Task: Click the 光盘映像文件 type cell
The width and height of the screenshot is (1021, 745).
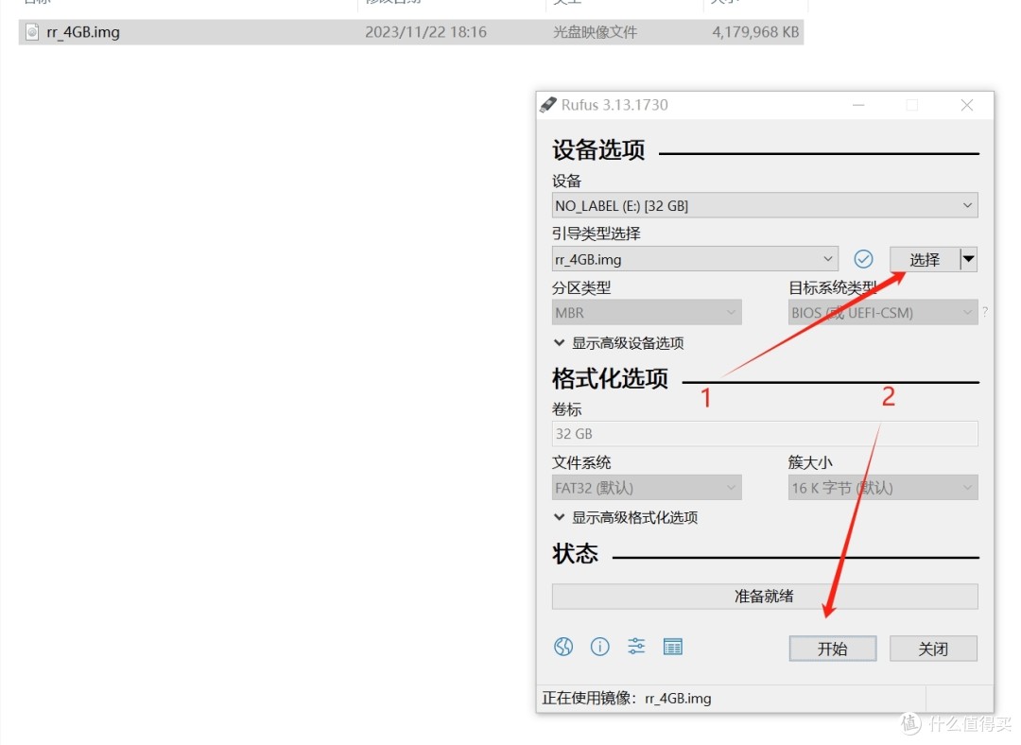Action: point(596,32)
